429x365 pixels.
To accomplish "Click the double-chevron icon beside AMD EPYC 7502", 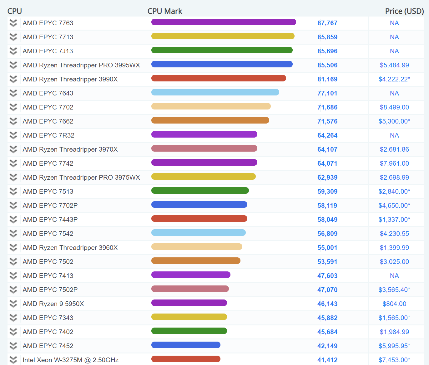I will point(13,262).
